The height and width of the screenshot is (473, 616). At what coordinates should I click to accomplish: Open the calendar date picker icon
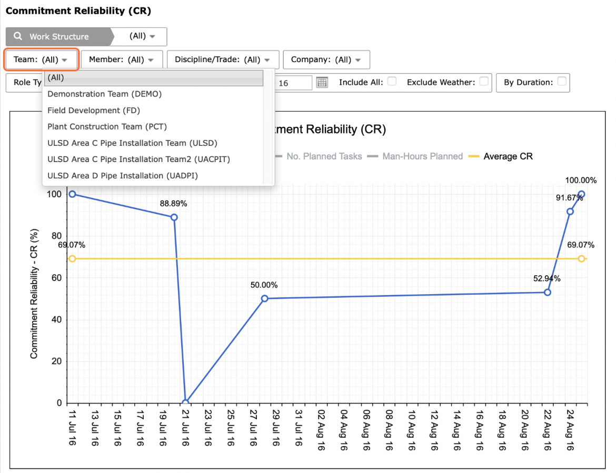click(322, 83)
